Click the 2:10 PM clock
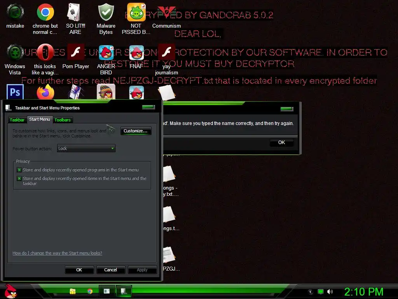The height and width of the screenshot is (299, 398). (364, 292)
